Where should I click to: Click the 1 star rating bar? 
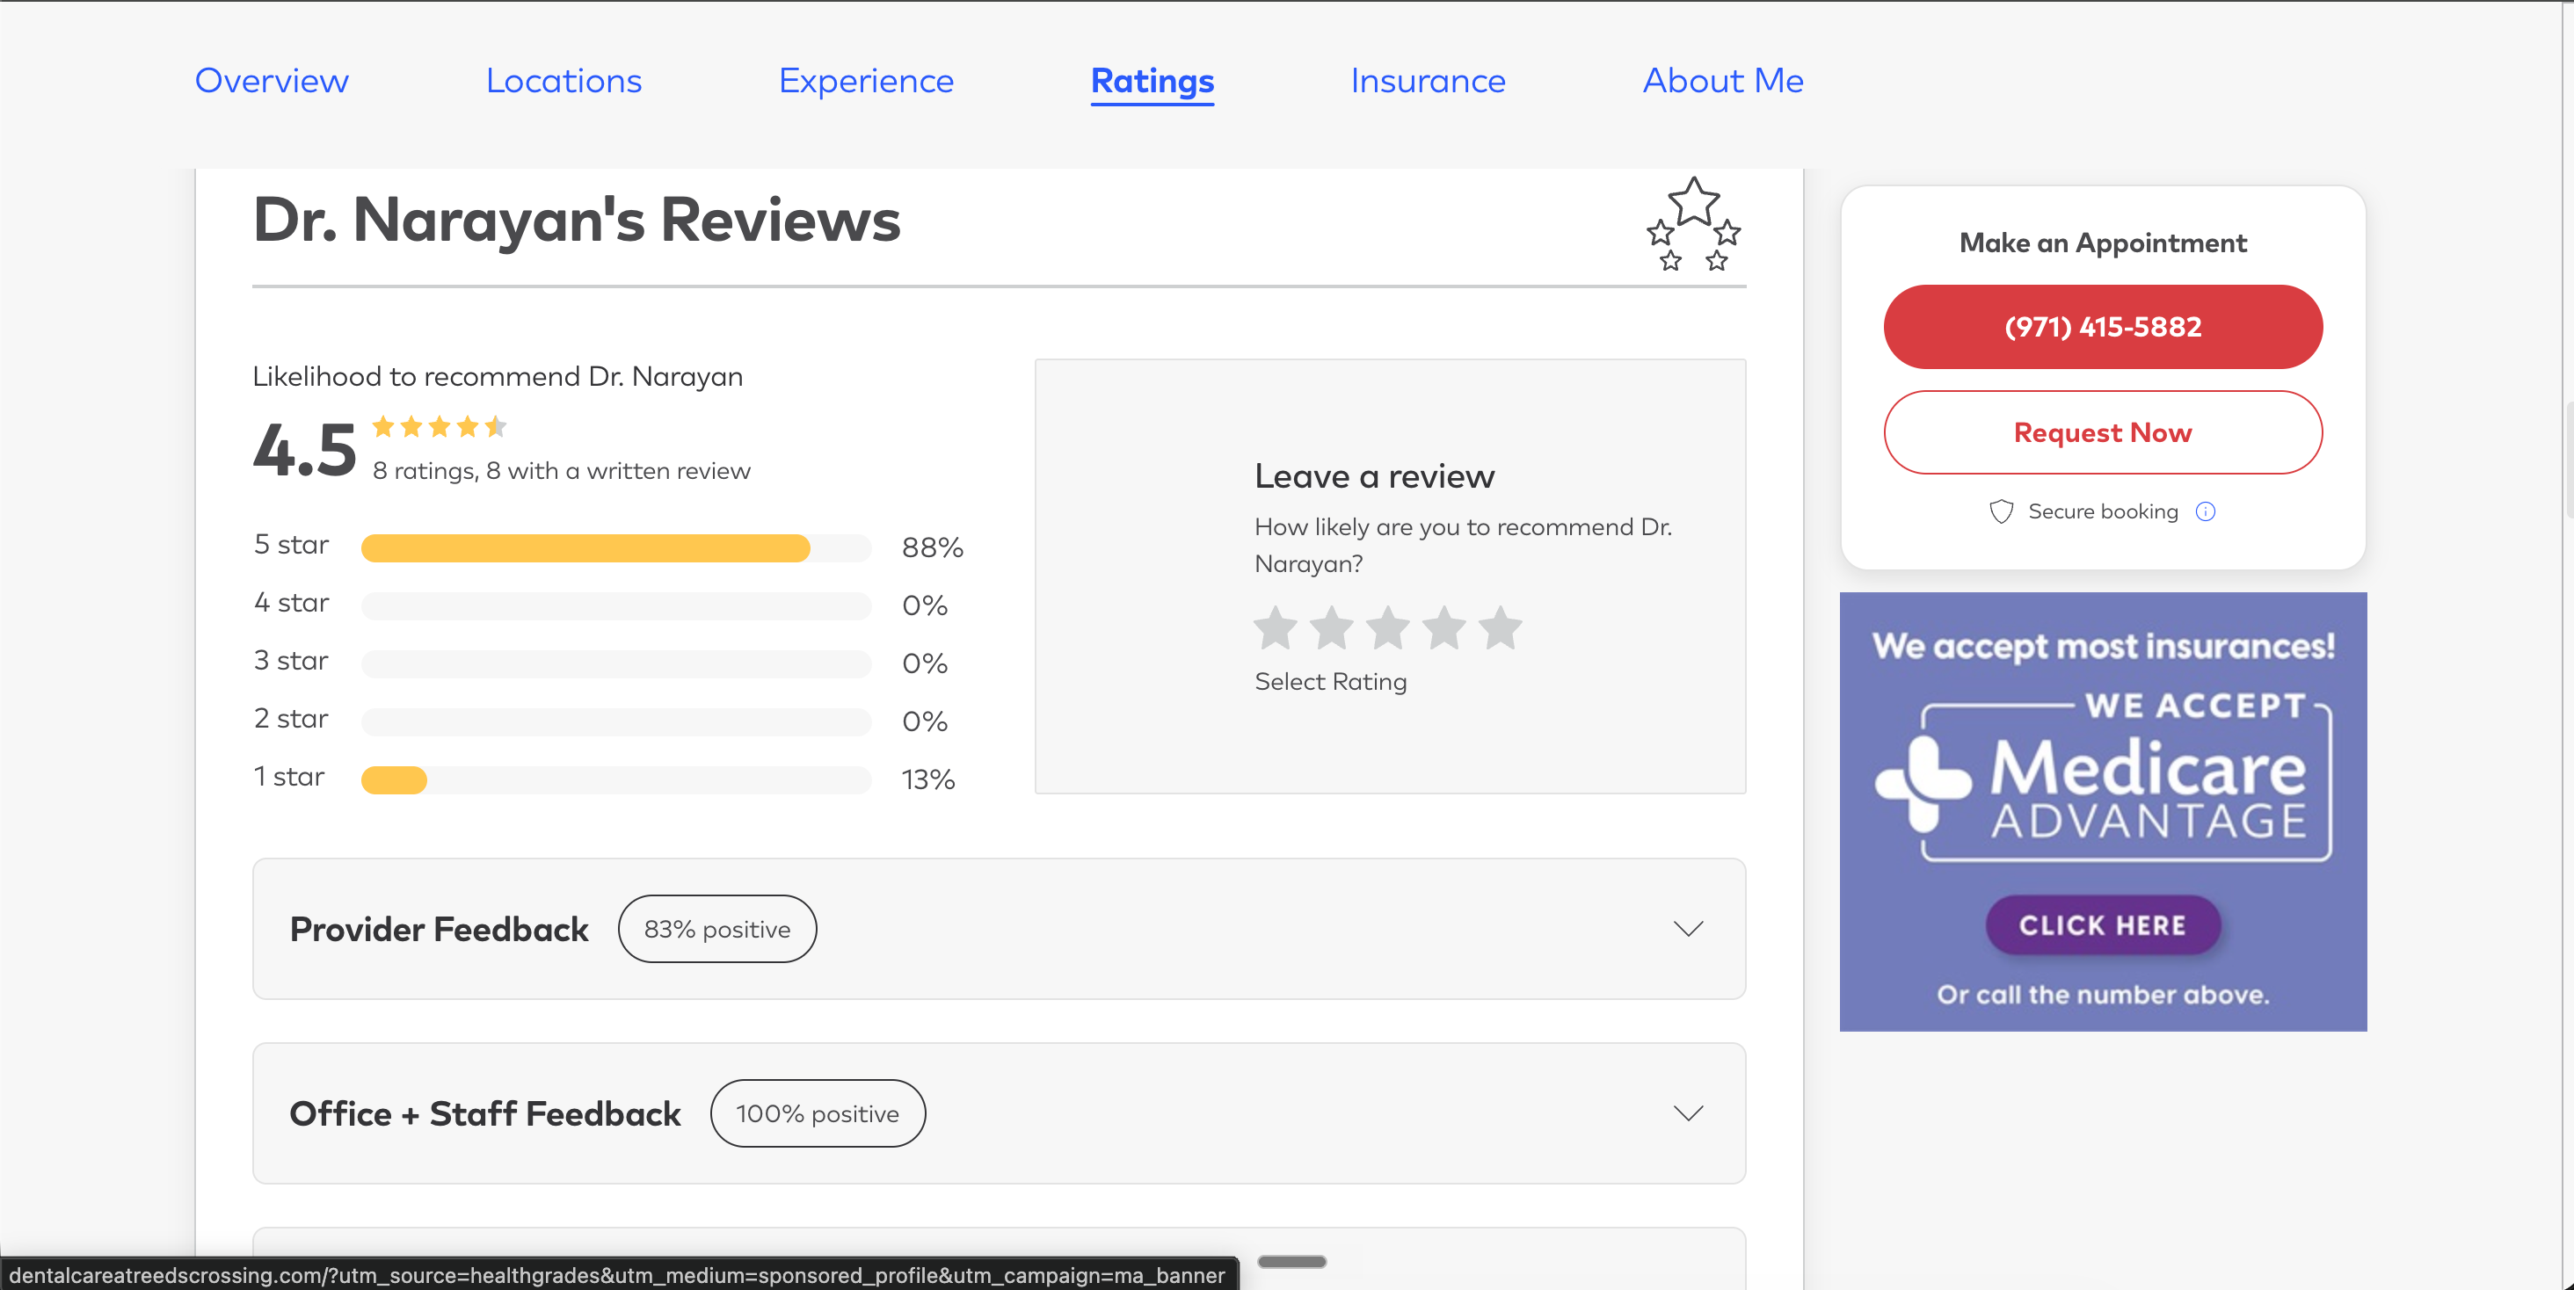(615, 779)
